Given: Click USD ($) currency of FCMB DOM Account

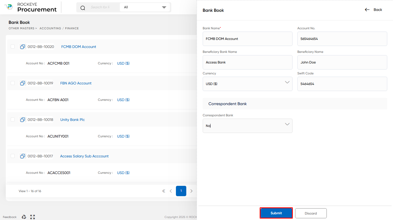Looking at the screenshot, I should coord(123,63).
